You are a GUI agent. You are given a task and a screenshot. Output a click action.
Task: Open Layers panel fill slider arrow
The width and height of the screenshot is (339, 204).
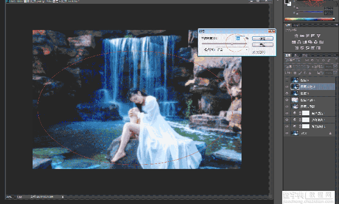335,73
